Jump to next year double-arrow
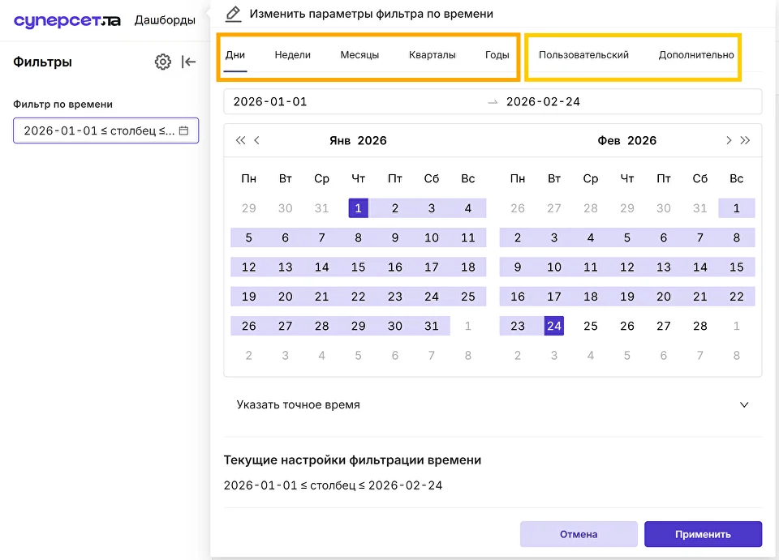 coord(745,140)
